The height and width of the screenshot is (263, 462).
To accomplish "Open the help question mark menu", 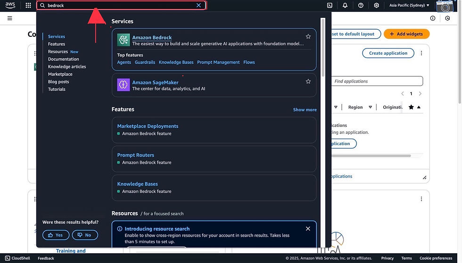I will 361,5.
